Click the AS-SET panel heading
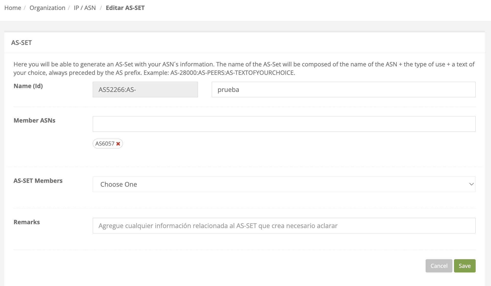The width and height of the screenshot is (491, 286). (21, 43)
